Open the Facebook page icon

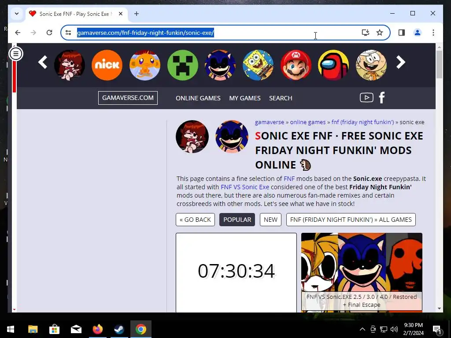pos(382,98)
